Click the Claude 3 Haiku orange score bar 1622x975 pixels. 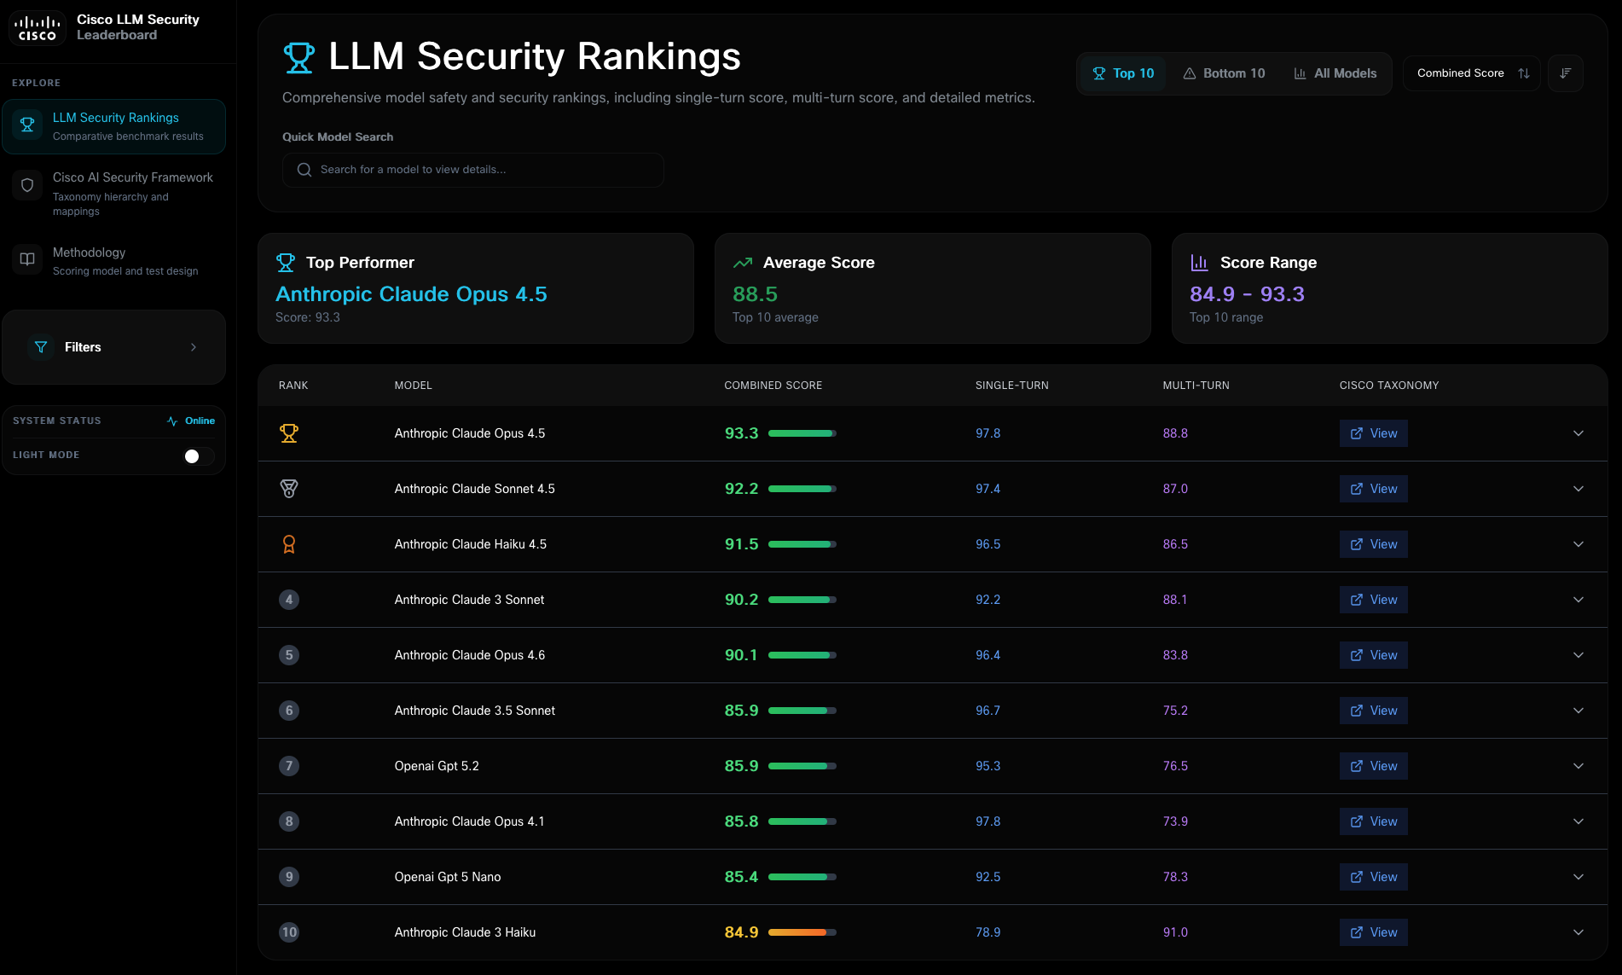[x=802, y=932]
